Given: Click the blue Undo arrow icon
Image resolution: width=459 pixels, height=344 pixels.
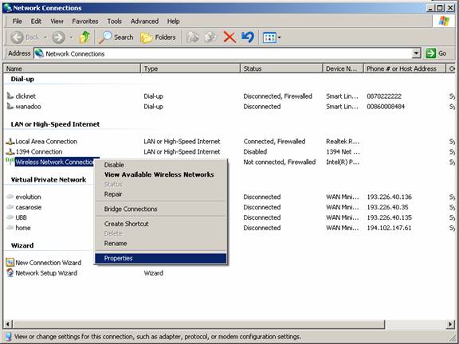Looking at the screenshot, I should [248, 37].
